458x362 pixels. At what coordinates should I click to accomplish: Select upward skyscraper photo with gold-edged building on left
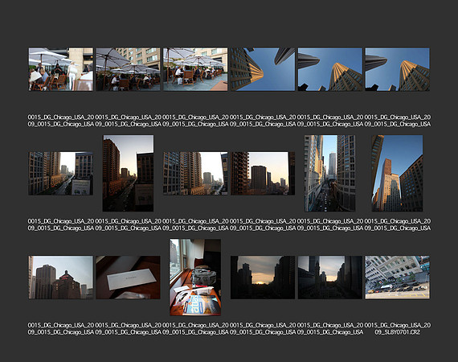[x=263, y=69]
